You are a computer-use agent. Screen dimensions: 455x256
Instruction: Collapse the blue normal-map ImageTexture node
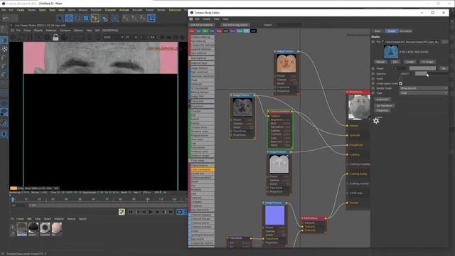pyautogui.click(x=264, y=203)
